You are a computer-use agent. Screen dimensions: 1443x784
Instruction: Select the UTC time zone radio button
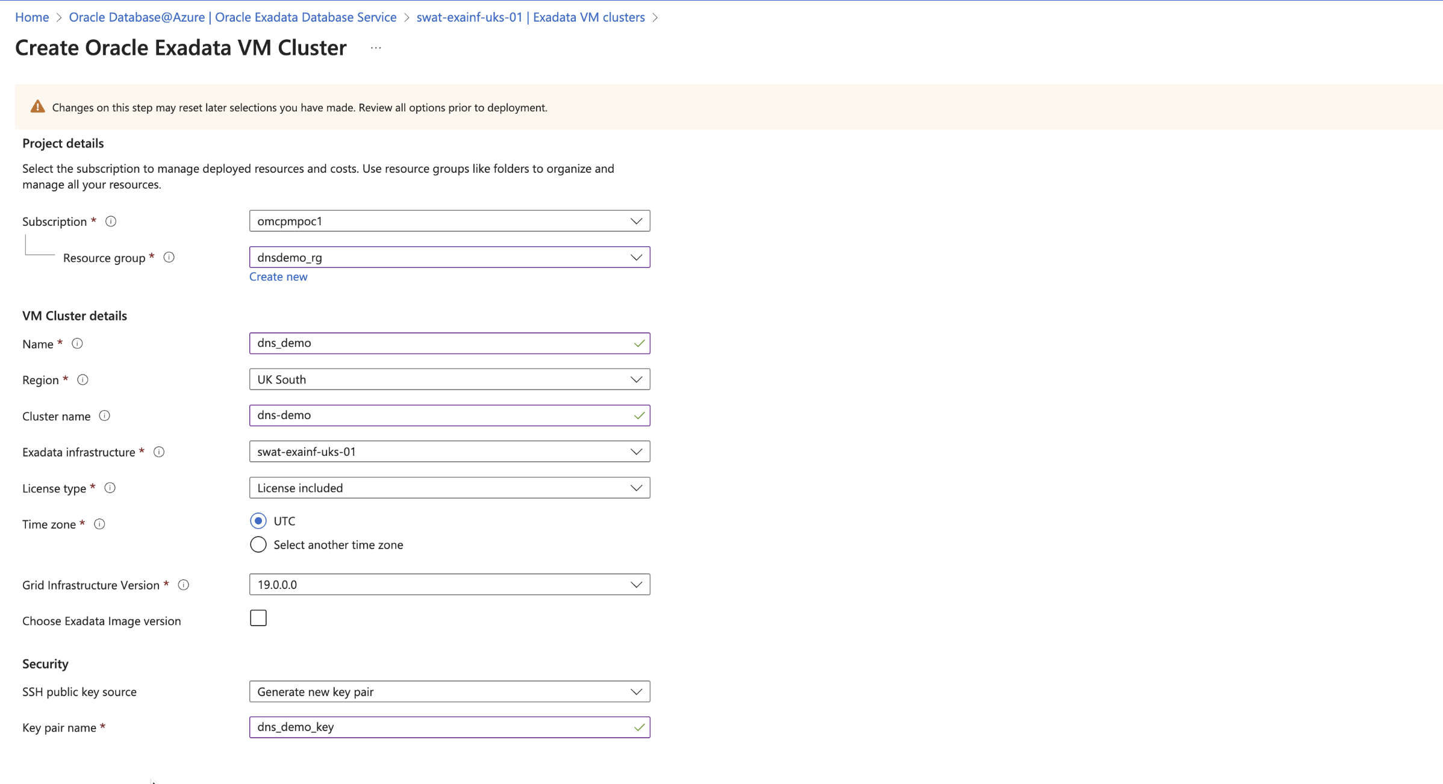pos(258,521)
